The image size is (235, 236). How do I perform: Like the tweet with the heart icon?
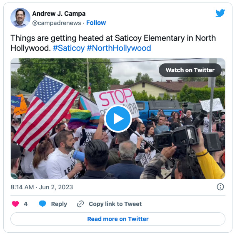tap(15, 204)
